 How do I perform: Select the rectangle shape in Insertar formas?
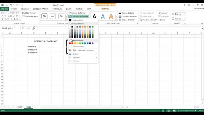point(11,13)
